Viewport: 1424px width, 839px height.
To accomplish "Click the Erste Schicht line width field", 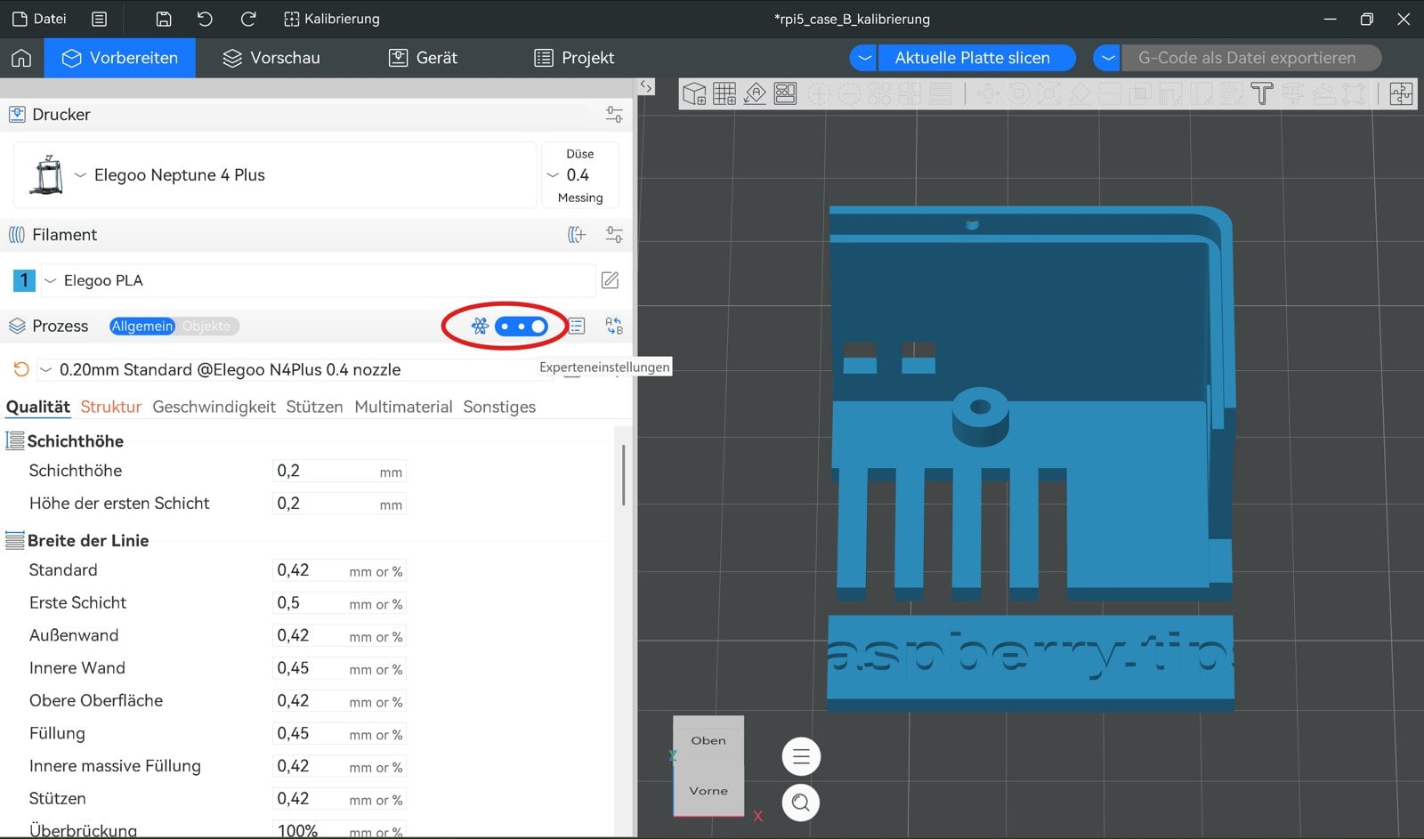I will [x=339, y=603].
